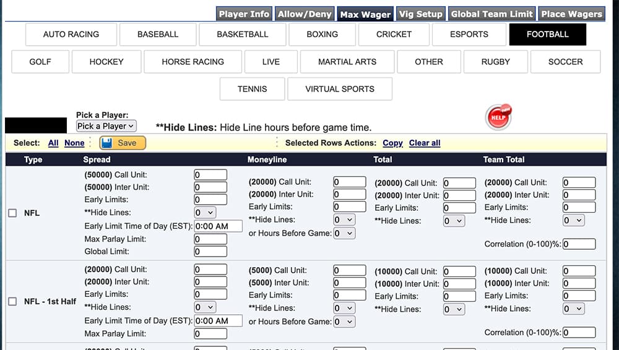Focus NFL 1st Half Total (10000) Call Unit field

(x=459, y=271)
